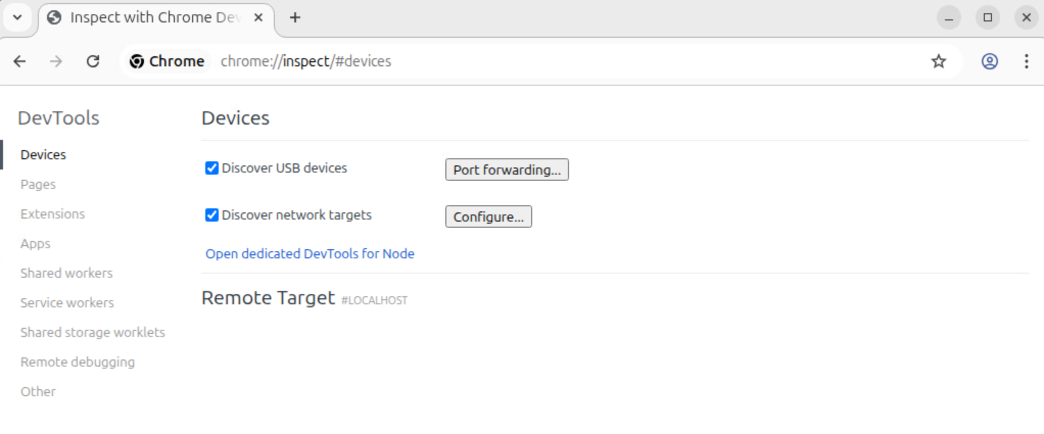
Task: Disable Discover network targets checkbox
Action: click(x=211, y=215)
